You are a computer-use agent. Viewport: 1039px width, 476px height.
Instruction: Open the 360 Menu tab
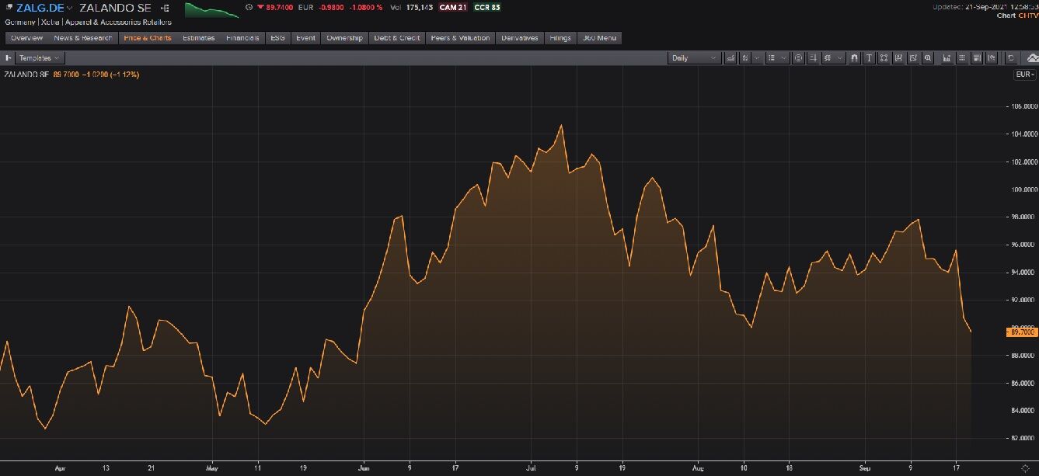click(x=599, y=38)
